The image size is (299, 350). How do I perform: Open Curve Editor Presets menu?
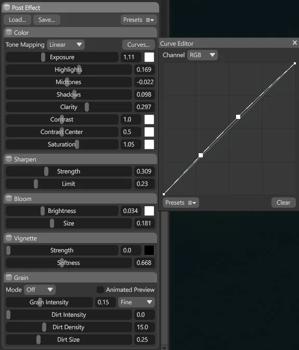pos(181,203)
